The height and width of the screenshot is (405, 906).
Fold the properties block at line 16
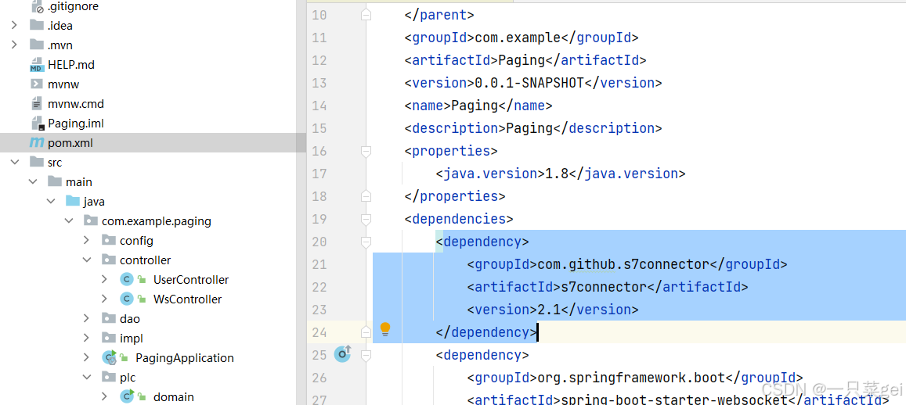(x=365, y=151)
